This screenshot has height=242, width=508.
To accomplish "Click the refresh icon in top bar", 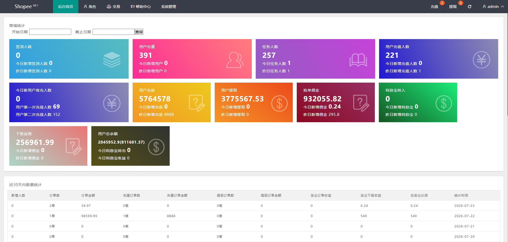I will pyautogui.click(x=469, y=7).
